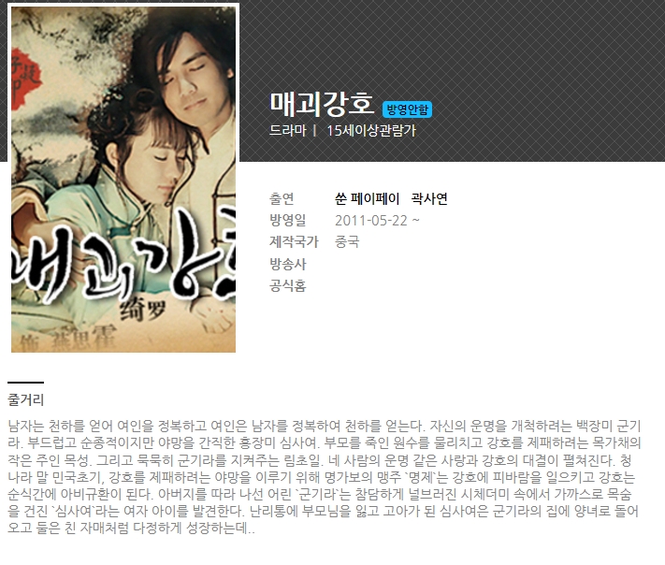665x565 pixels.
Task: Click the 줄거리 synopsis heading
Action: [26, 399]
